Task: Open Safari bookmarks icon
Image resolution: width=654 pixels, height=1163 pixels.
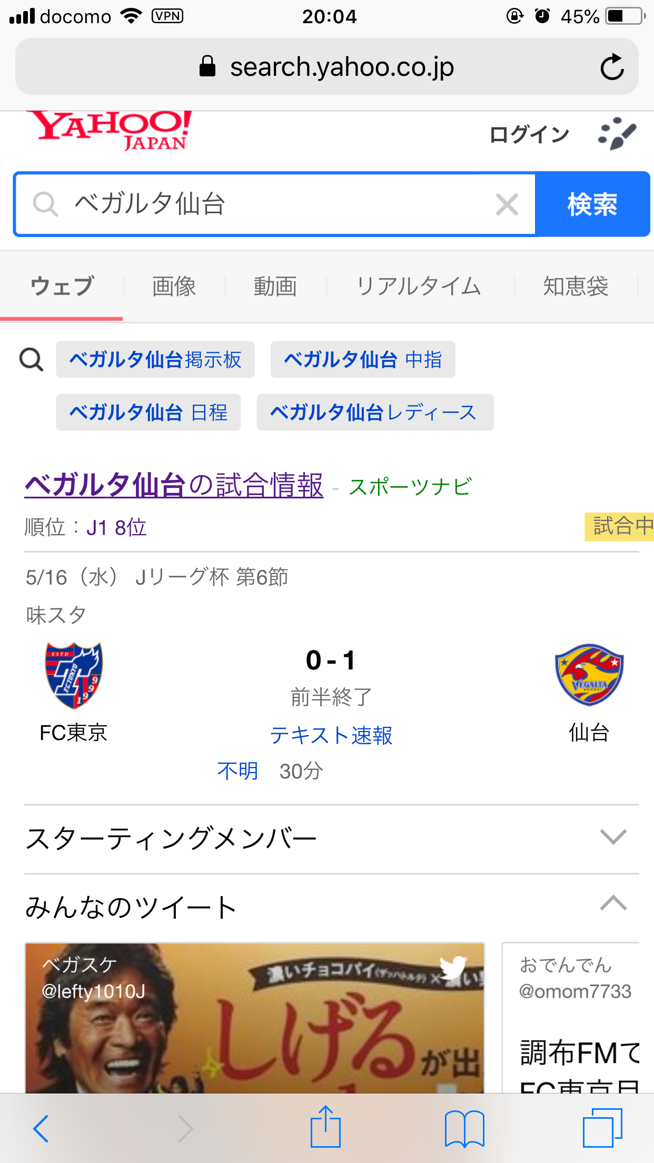Action: [464, 1129]
